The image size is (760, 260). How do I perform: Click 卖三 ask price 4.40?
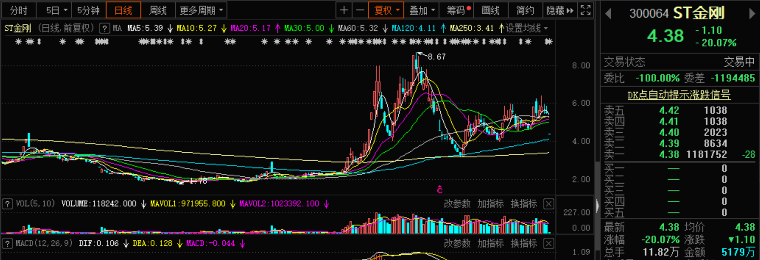pyautogui.click(x=670, y=133)
